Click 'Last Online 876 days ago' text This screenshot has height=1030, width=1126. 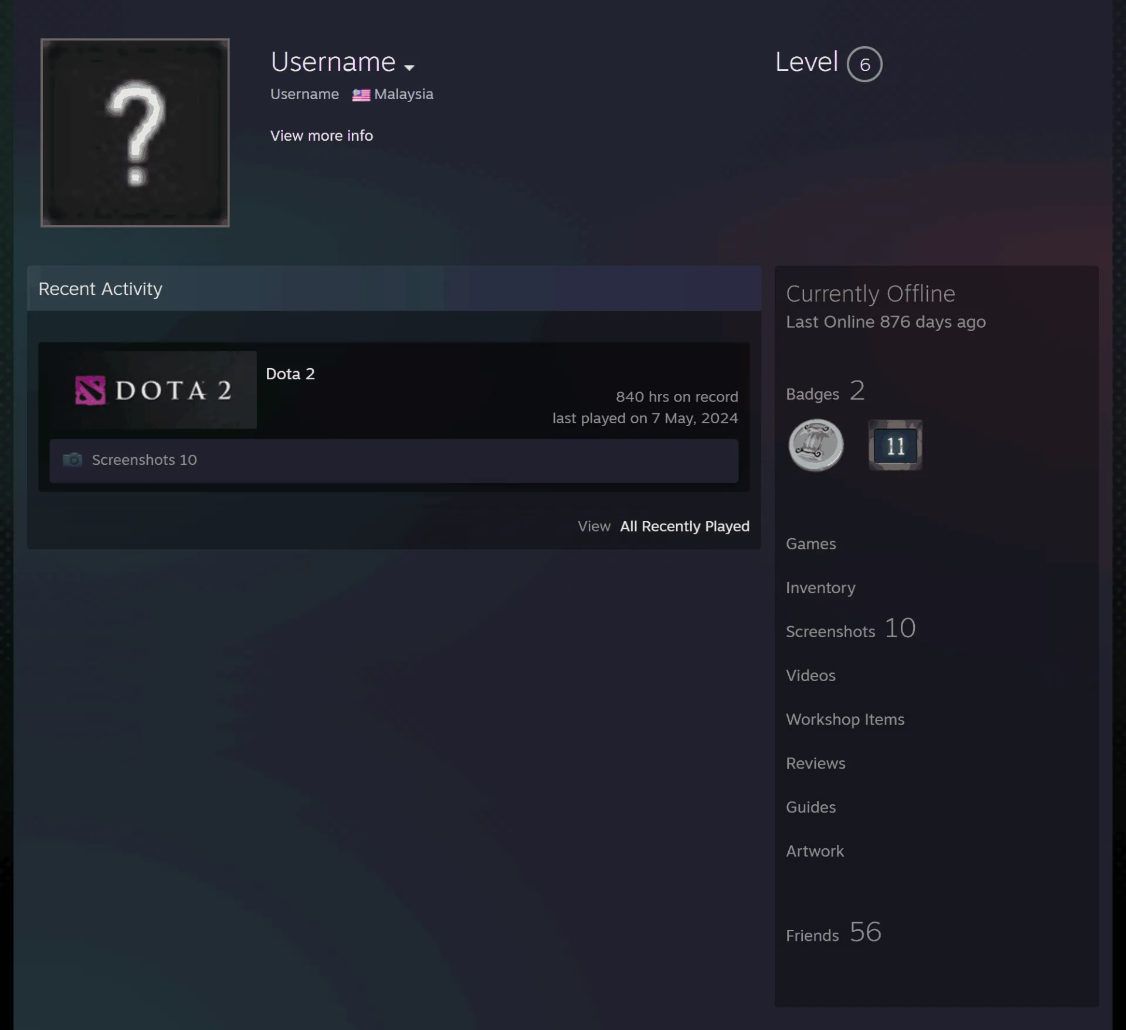[x=886, y=322]
